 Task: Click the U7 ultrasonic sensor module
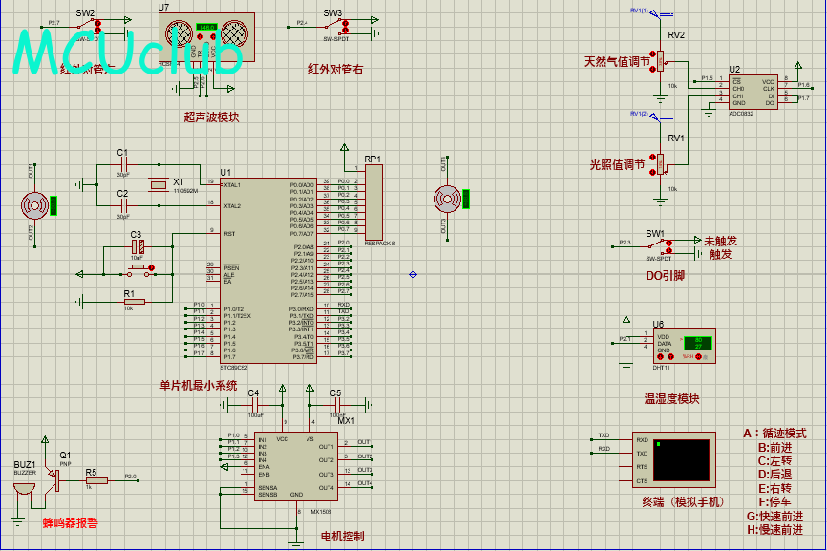[206, 38]
